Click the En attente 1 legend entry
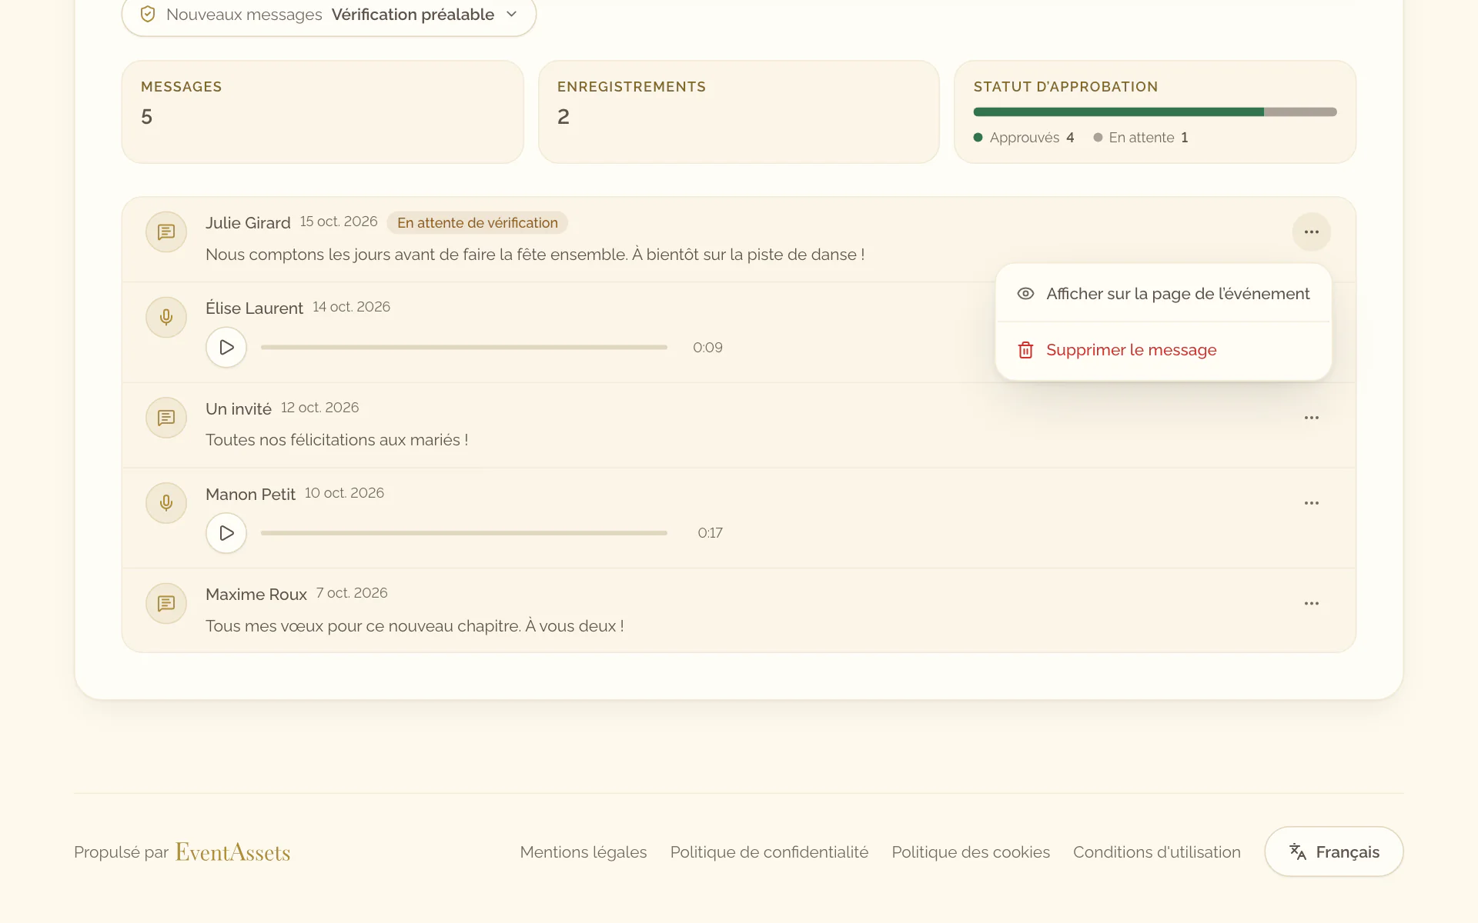The height and width of the screenshot is (923, 1478). (x=1141, y=138)
